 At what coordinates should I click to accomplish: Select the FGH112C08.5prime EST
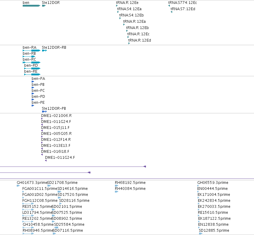28,204
